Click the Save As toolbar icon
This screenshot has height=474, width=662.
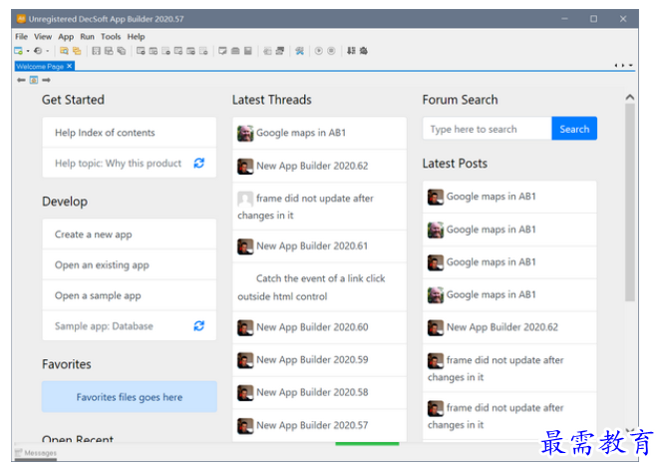coord(109,51)
